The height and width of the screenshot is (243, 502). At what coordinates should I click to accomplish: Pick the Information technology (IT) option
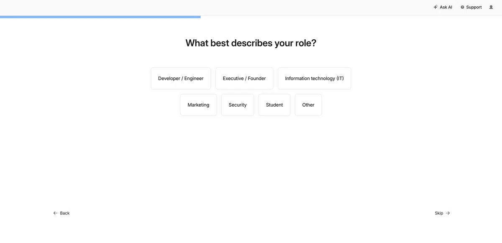tap(315, 79)
